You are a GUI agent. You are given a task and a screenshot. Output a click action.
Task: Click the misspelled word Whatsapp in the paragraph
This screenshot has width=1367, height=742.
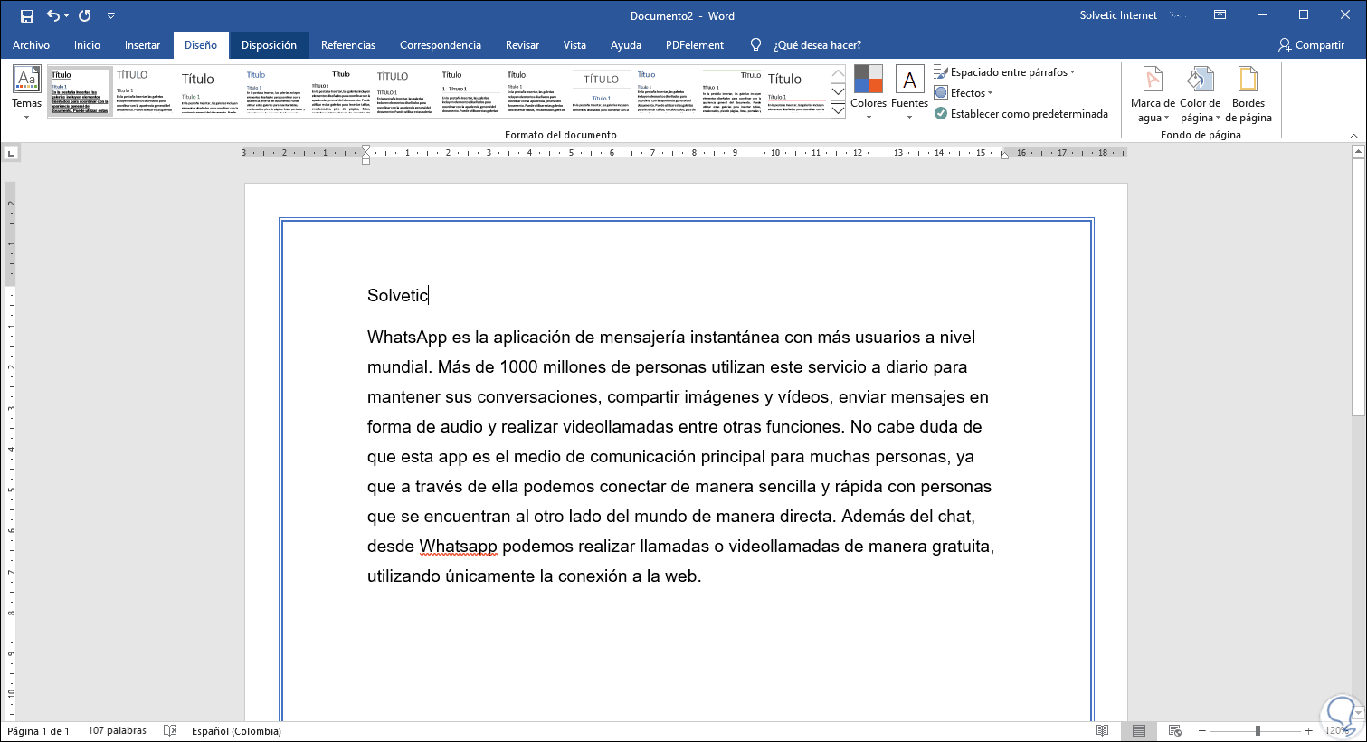click(458, 547)
